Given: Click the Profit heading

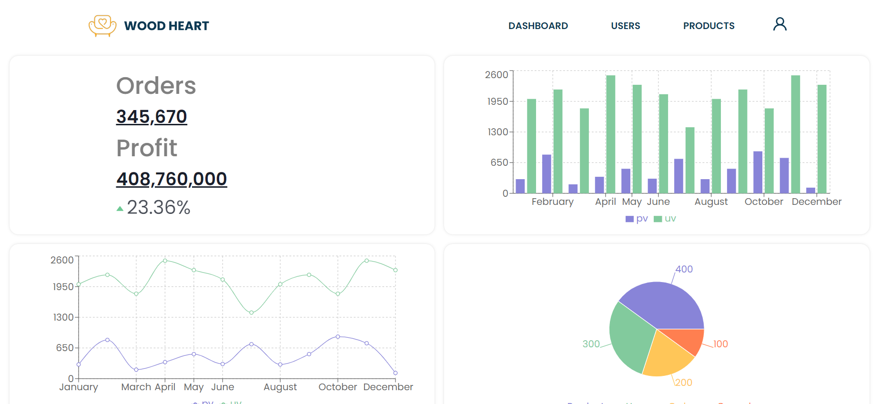Looking at the screenshot, I should point(147,148).
